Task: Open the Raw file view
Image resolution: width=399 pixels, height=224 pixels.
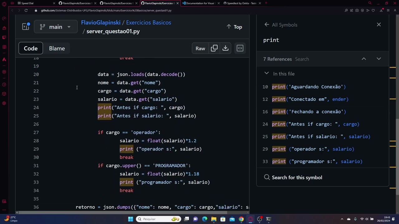Action: point(200,48)
